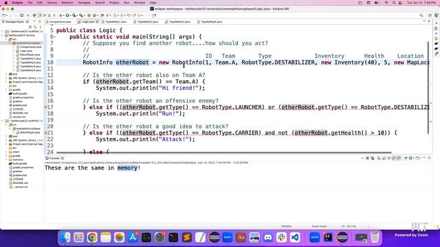The height and width of the screenshot is (247, 440).
Task: Open the Window menu
Action: [140, 3]
